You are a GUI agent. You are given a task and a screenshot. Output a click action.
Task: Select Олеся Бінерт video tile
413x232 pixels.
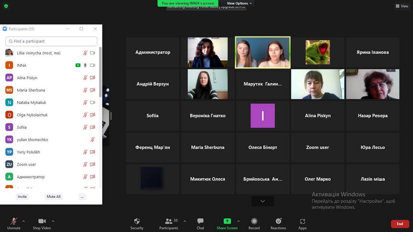coord(263,147)
